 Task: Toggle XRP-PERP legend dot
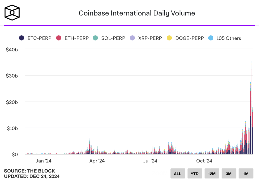(132, 38)
